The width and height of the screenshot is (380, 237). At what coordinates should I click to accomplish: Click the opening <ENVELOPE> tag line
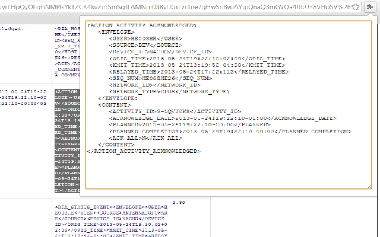point(116,32)
